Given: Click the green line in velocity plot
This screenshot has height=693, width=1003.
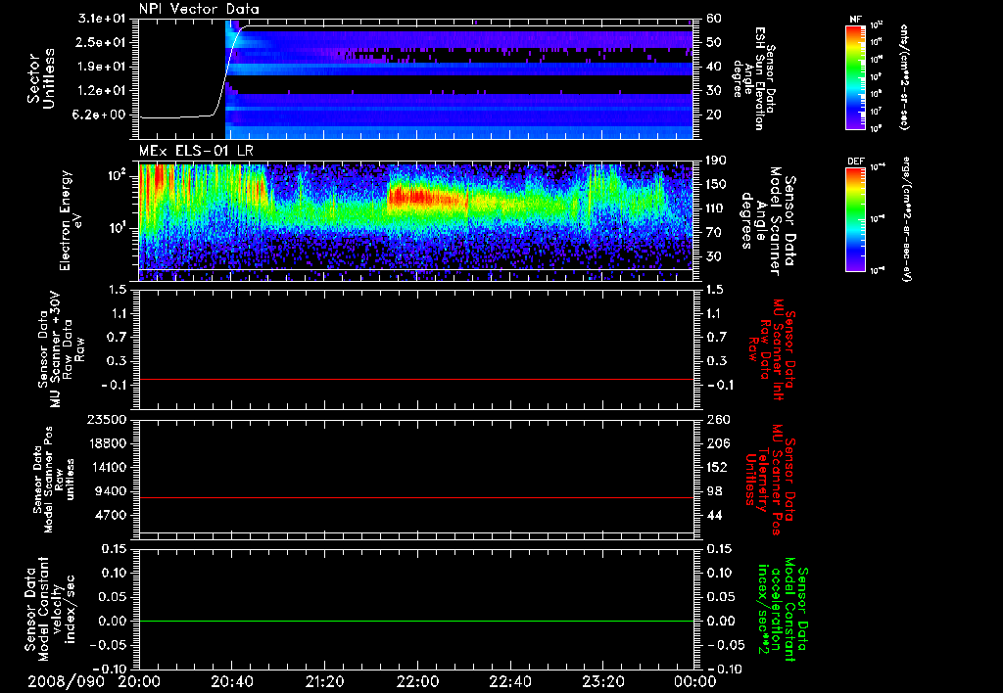Looking at the screenshot, I should [x=416, y=621].
